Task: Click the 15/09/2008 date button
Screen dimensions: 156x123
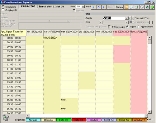Action: [28, 7]
